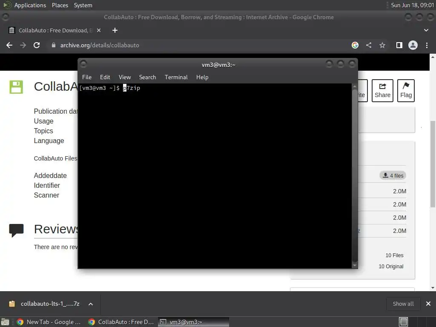This screenshot has width=436, height=327.
Task: Click the green floppy disk software icon
Action: [16, 87]
